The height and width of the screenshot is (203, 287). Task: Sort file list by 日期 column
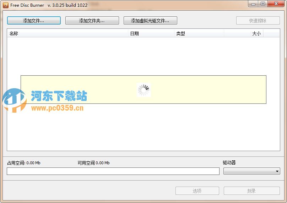pos(151,33)
